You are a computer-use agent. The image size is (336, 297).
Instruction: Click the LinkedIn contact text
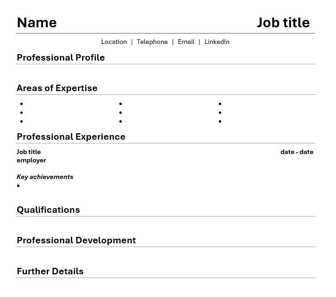pyautogui.click(x=217, y=42)
